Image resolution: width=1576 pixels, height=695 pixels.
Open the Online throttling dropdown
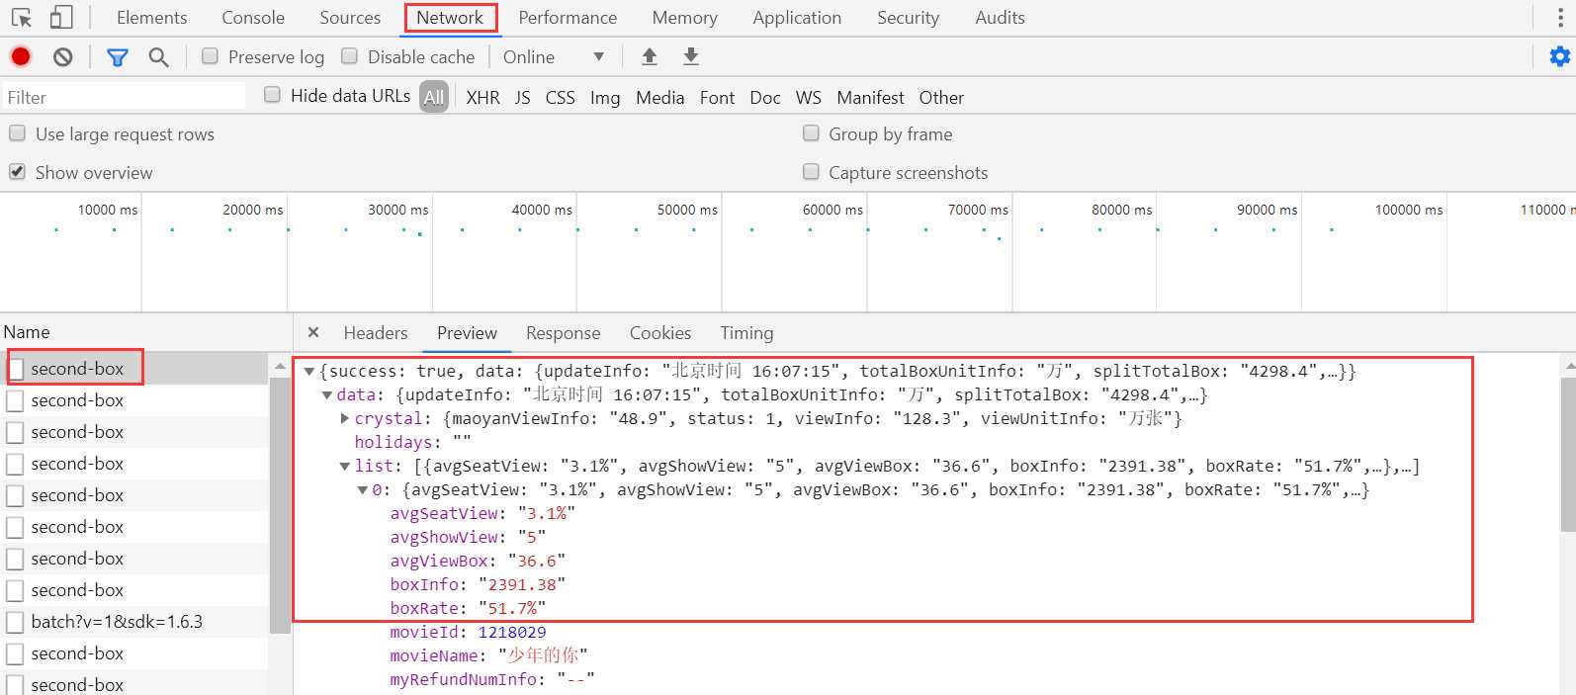point(554,57)
